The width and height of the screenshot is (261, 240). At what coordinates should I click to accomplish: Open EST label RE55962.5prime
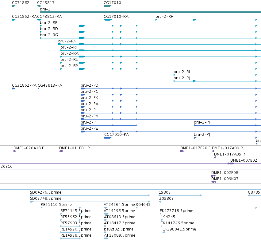point(76,217)
